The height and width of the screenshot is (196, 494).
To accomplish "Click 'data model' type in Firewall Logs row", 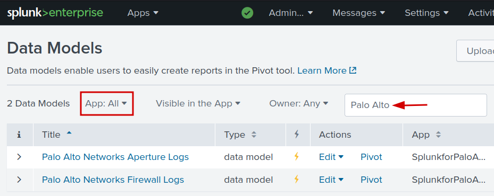I will tap(248, 180).
